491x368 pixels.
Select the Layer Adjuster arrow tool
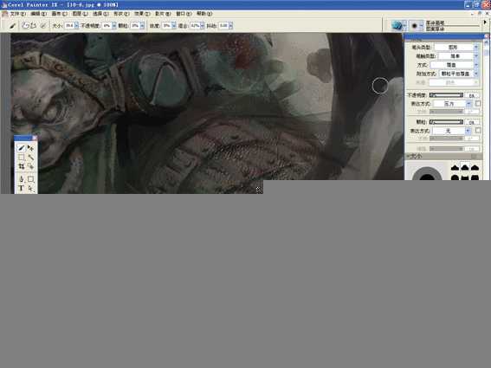(x=30, y=148)
